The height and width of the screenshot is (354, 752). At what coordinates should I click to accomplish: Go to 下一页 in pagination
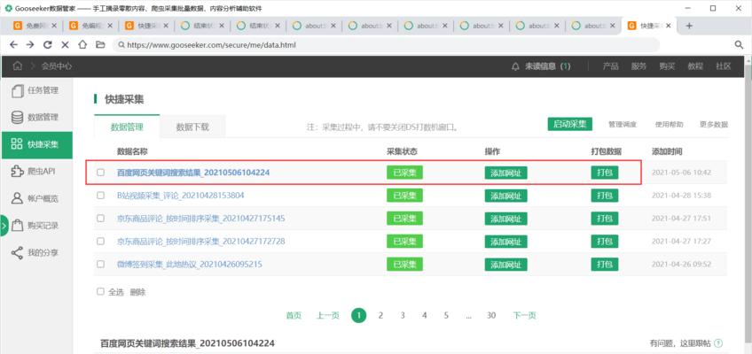(x=524, y=315)
